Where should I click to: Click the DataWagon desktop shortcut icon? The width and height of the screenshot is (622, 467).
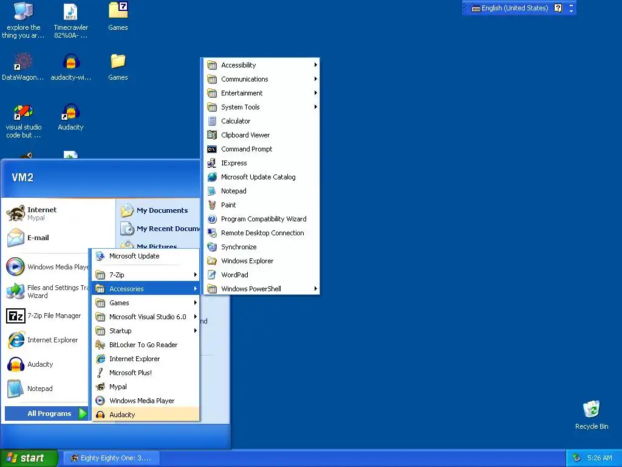(x=23, y=61)
